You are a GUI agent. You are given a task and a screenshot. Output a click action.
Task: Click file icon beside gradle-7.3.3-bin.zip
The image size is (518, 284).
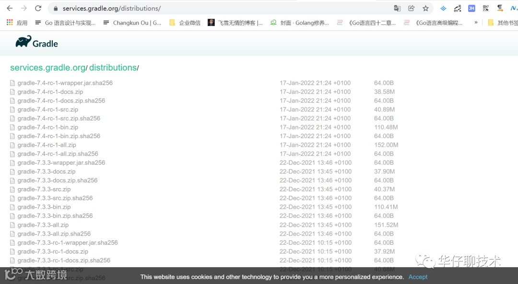click(x=12, y=207)
